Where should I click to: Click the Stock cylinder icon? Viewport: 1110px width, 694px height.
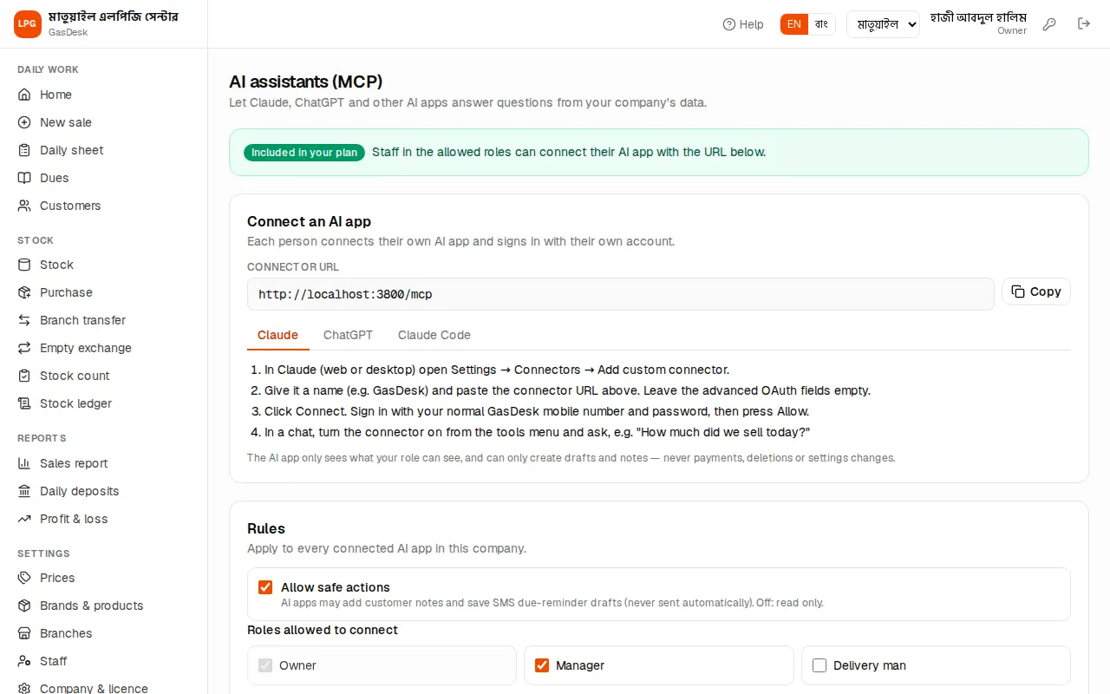24,265
